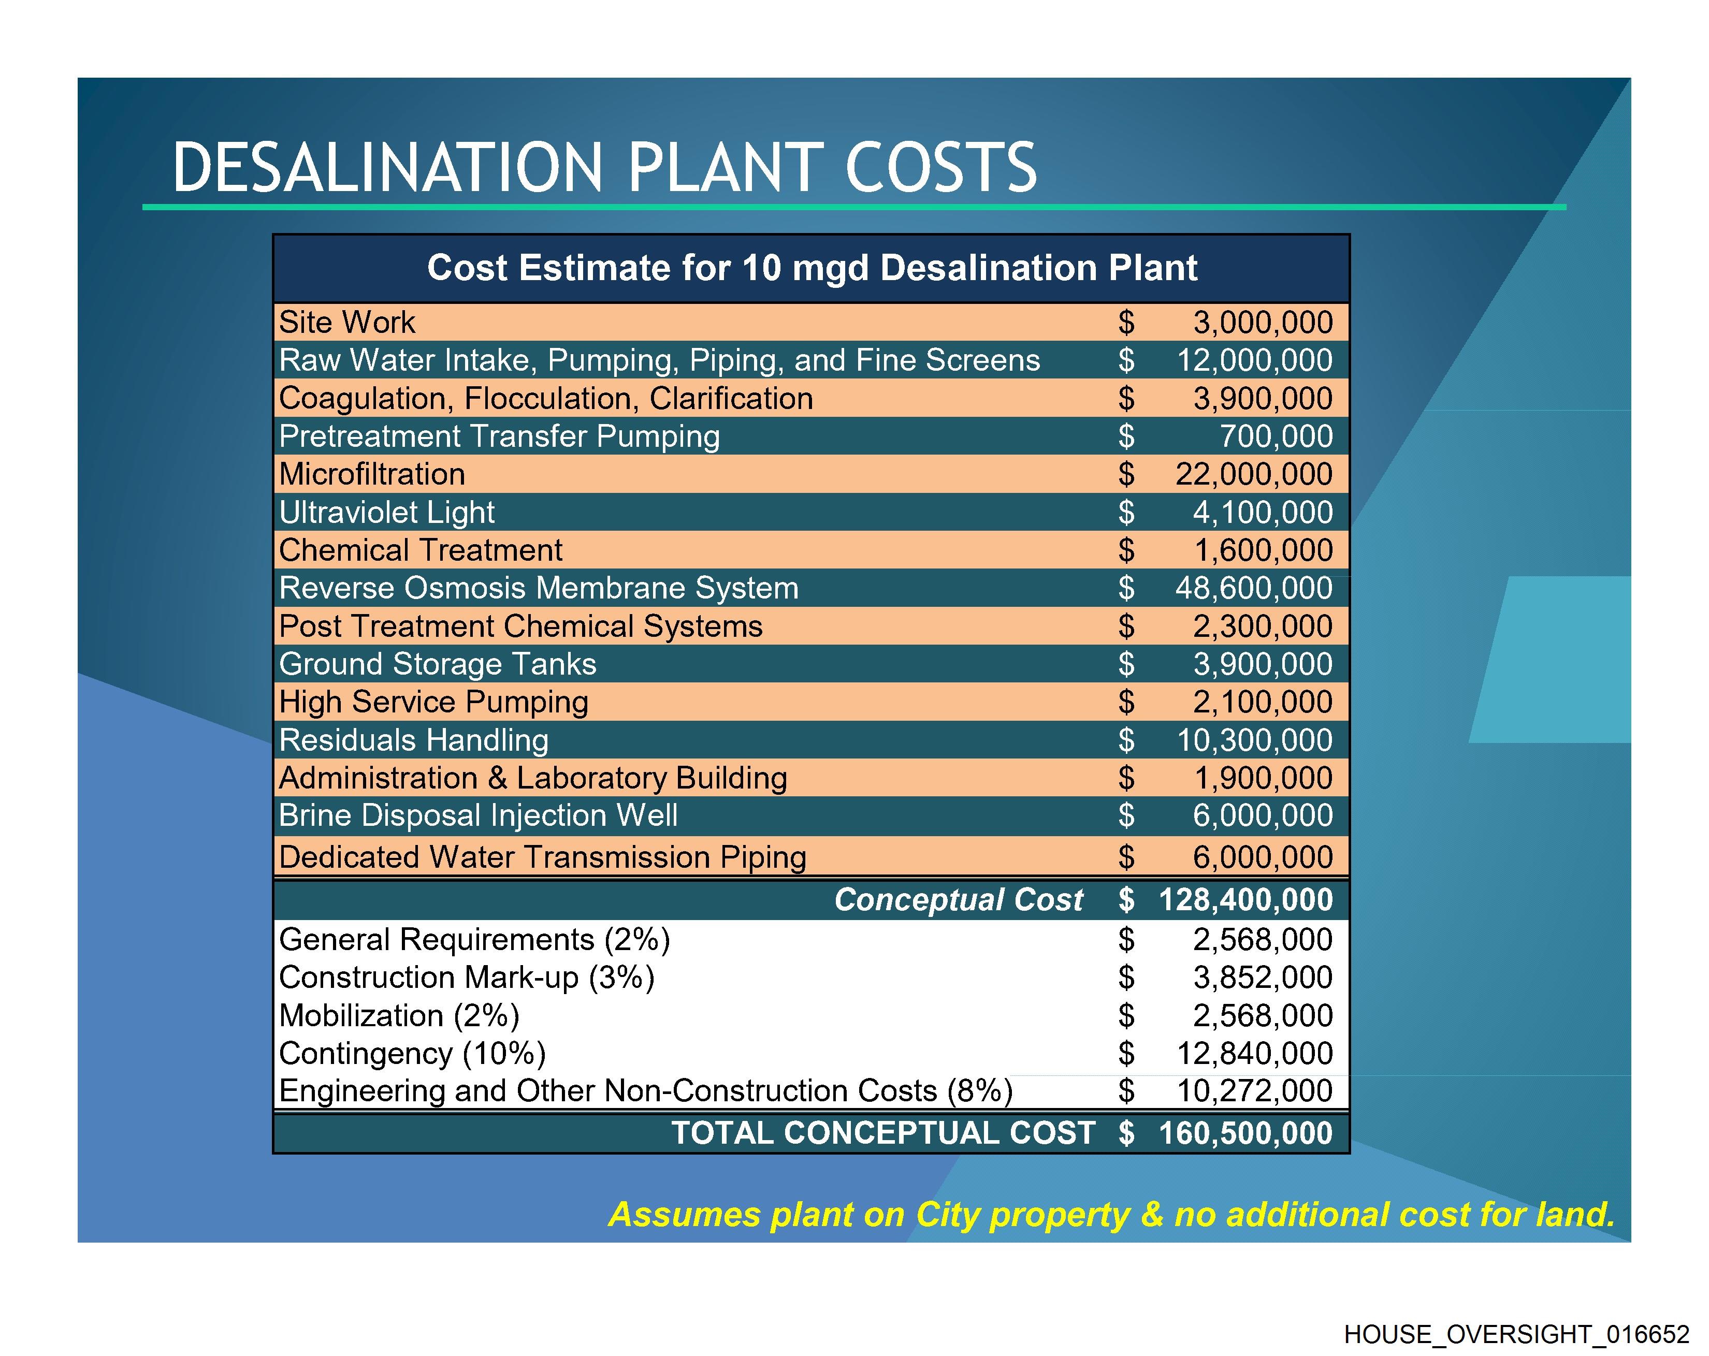Select the Cost Estimate table header
This screenshot has height=1356, width=1709.
pos(811,268)
